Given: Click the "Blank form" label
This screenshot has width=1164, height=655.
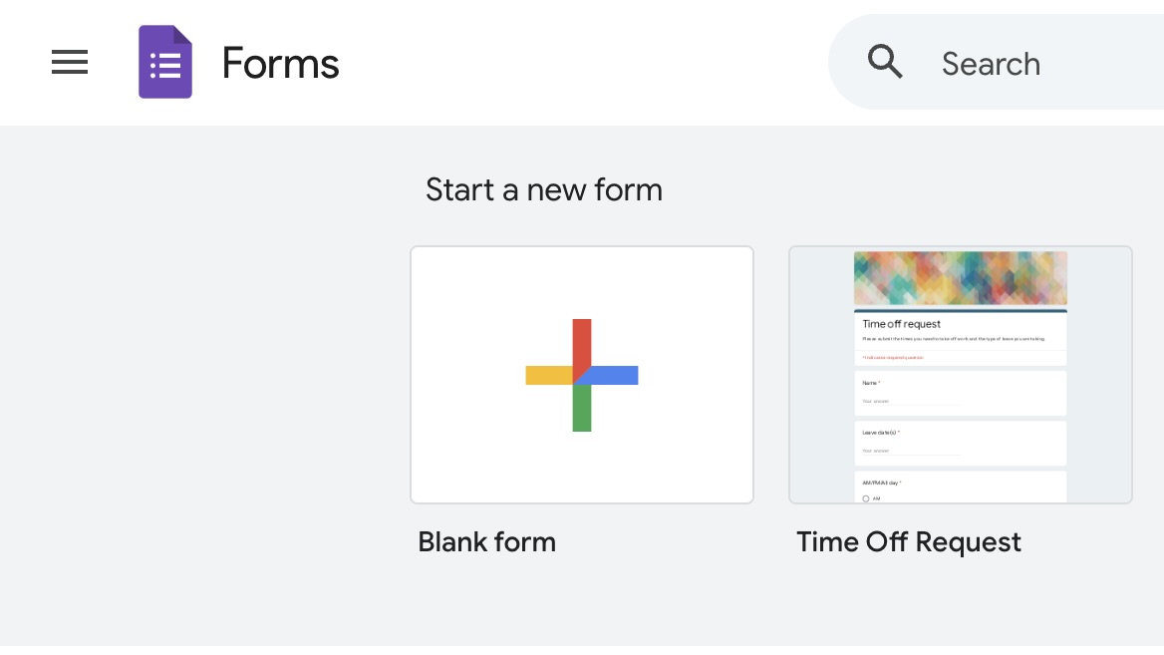Looking at the screenshot, I should [x=486, y=541].
